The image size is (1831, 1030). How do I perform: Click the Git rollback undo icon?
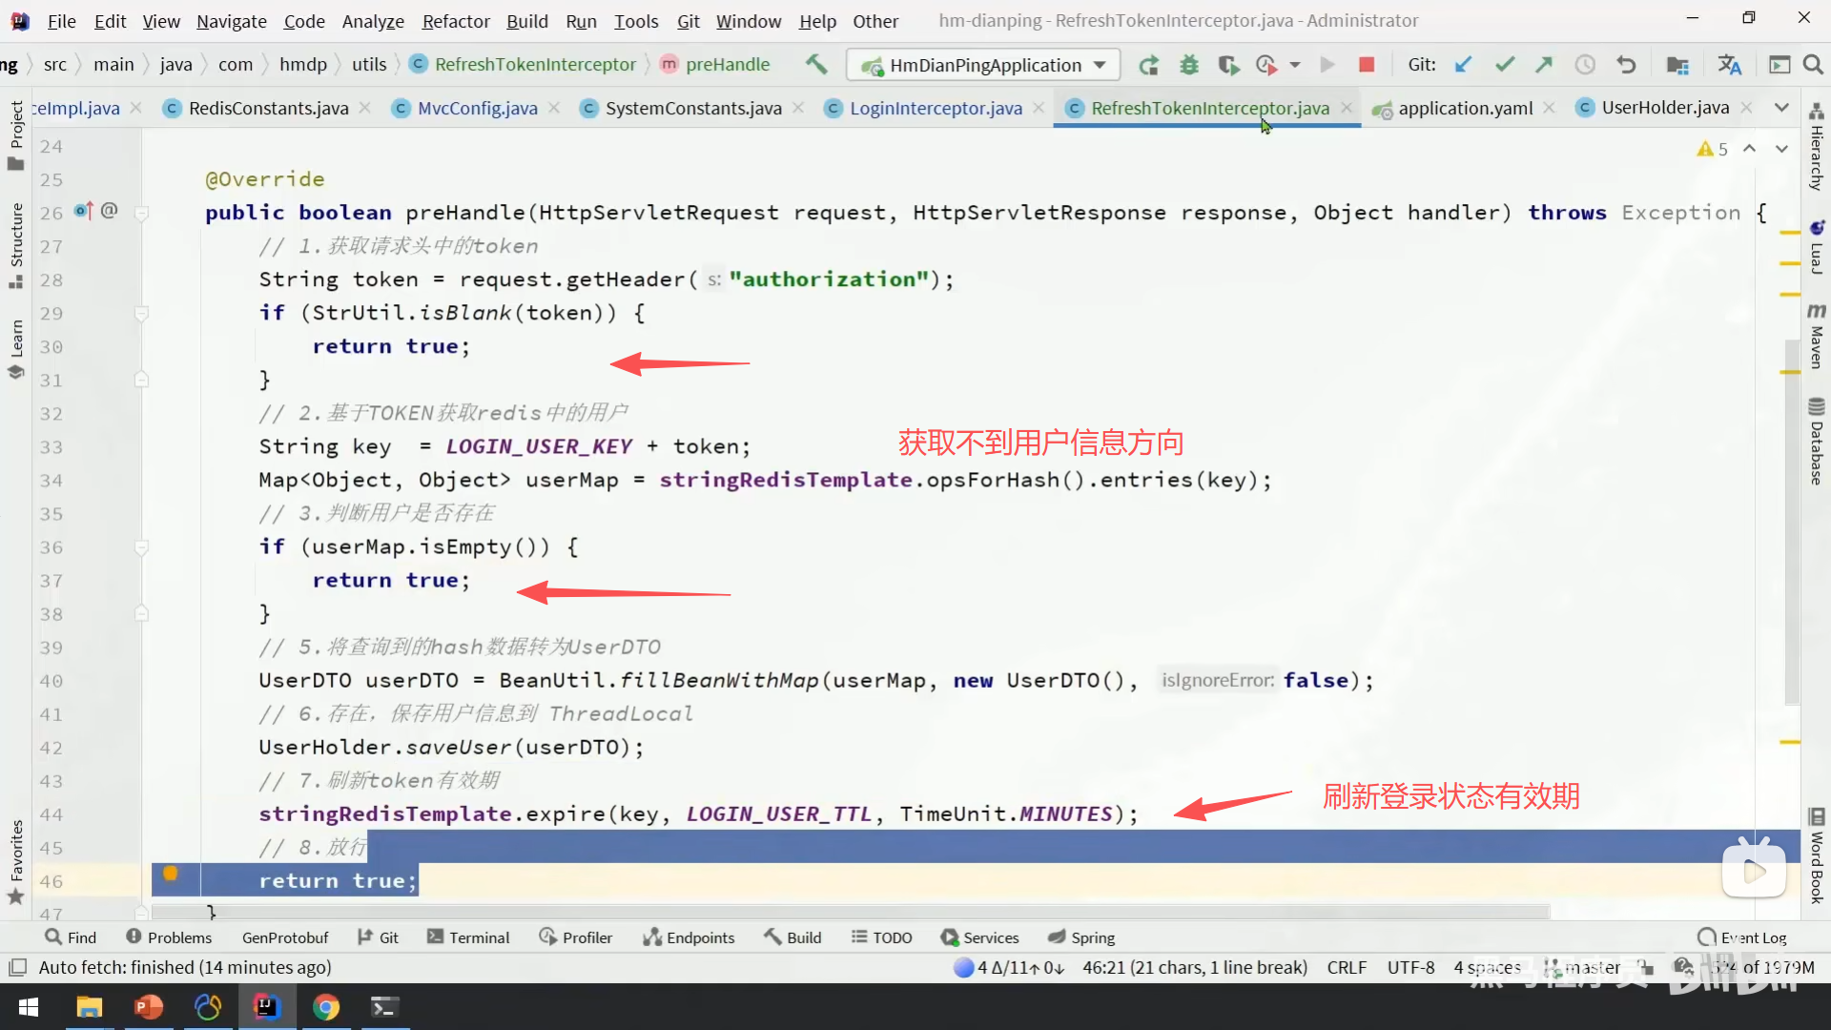[x=1626, y=65]
